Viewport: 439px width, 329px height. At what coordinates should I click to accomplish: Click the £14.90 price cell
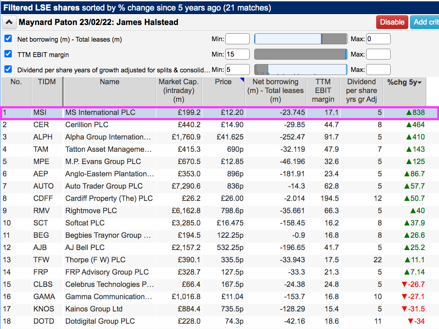(232, 125)
